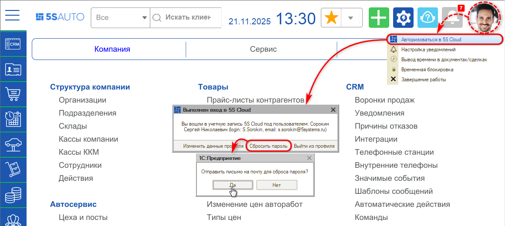
Task: Open the scheduling calendar sidebar icon
Action: click(13, 119)
